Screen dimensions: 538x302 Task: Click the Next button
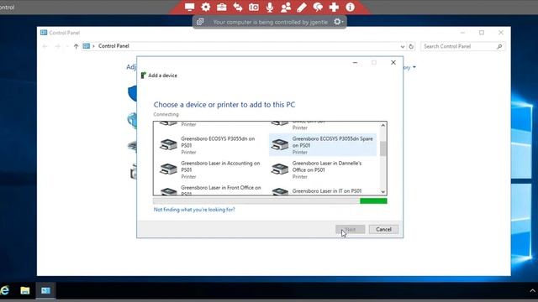350,229
